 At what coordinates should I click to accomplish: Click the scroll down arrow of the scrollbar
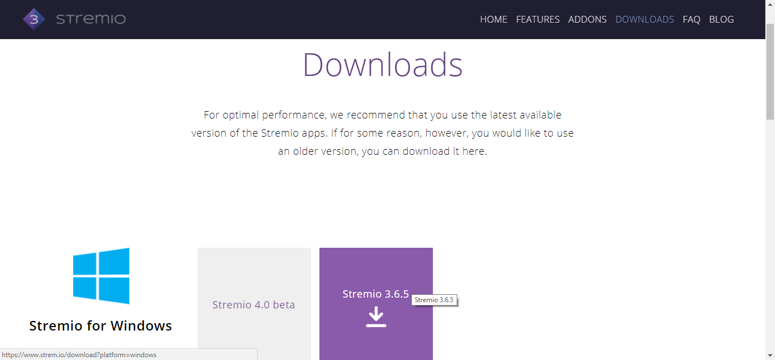(x=770, y=355)
